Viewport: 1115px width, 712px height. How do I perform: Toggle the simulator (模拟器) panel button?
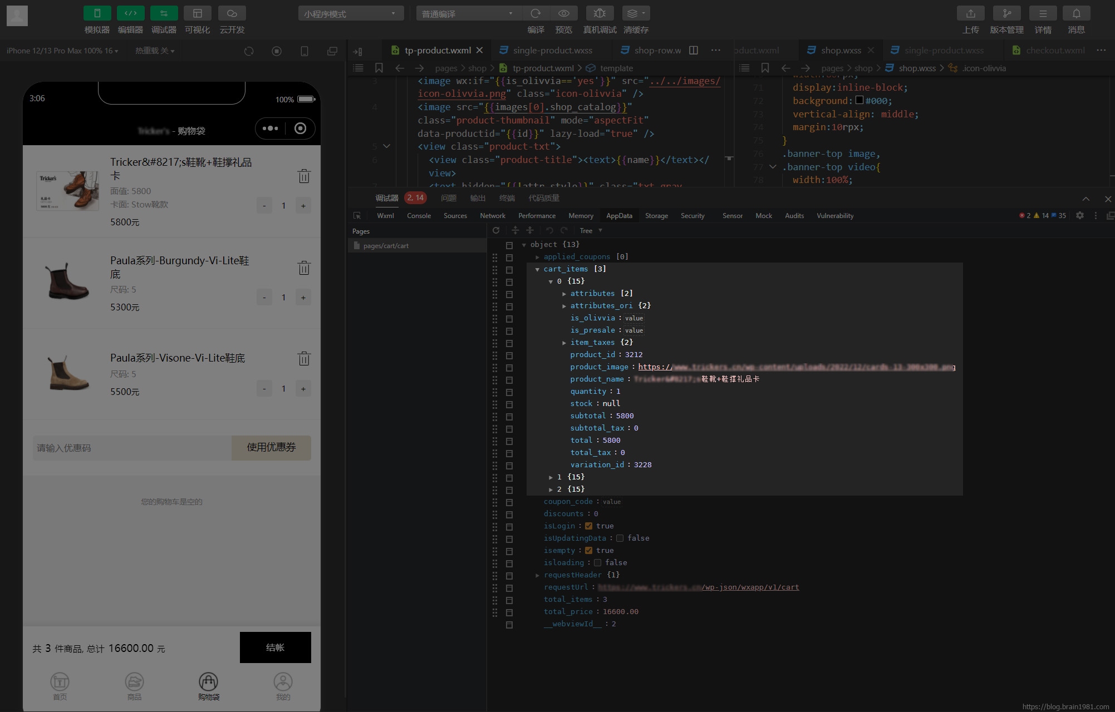(97, 13)
